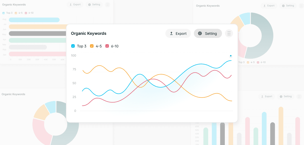Disable the 6-10 series checkbox on the line chart
Image resolution: width=304 pixels, height=145 pixels.
pyautogui.click(x=107, y=46)
